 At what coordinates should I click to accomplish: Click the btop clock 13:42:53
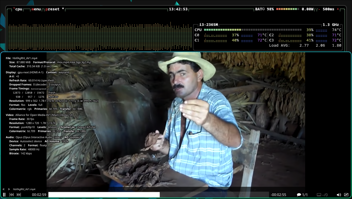pos(178,9)
